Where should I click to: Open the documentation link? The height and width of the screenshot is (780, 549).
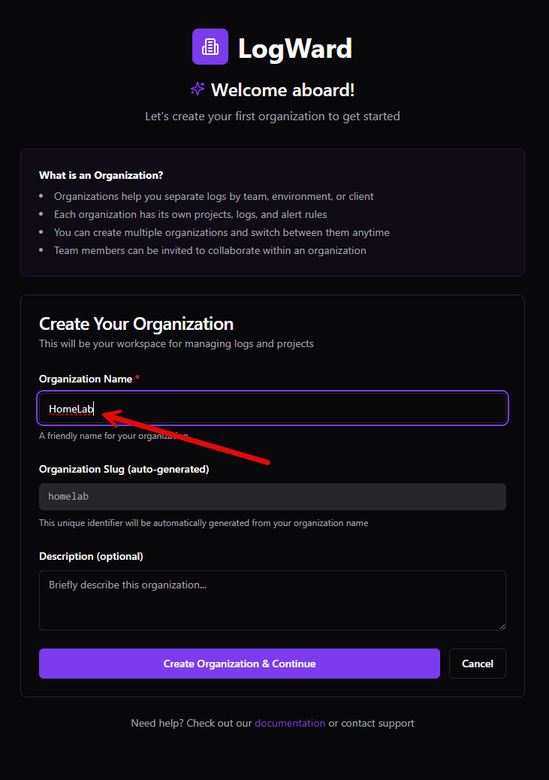click(290, 723)
